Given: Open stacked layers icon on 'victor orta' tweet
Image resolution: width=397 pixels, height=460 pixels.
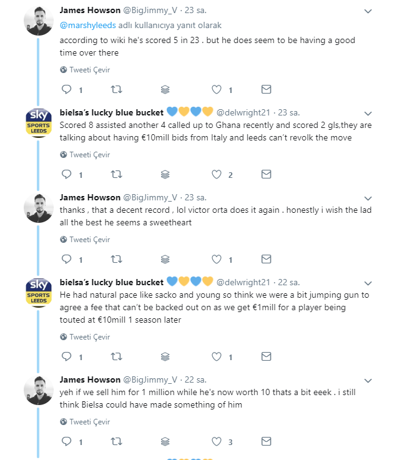Looking at the screenshot, I should click(x=165, y=260).
